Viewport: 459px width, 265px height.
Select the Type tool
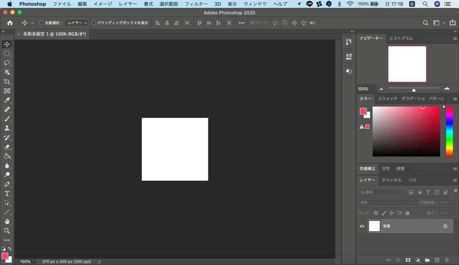point(7,194)
